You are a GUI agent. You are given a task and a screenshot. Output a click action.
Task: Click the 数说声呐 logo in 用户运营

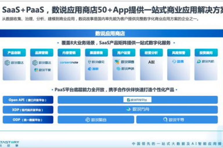[x=125, y=69]
